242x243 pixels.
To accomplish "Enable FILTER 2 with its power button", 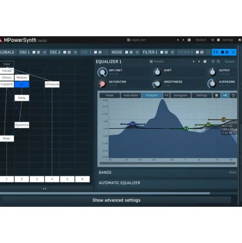I will [208, 52].
